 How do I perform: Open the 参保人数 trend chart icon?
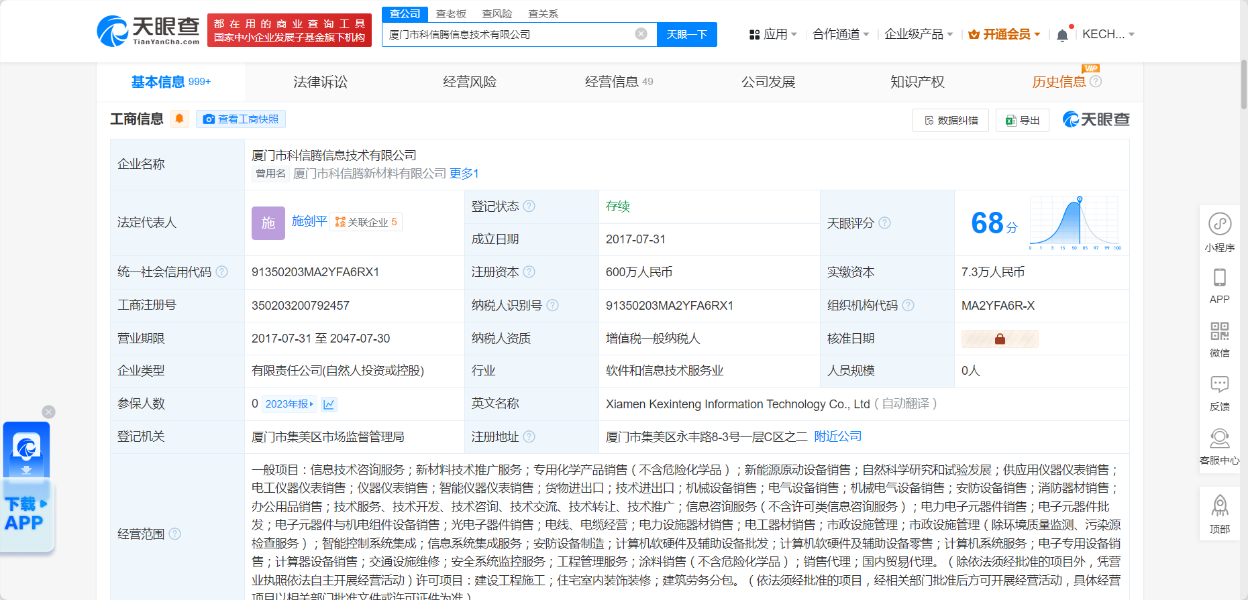coord(329,404)
